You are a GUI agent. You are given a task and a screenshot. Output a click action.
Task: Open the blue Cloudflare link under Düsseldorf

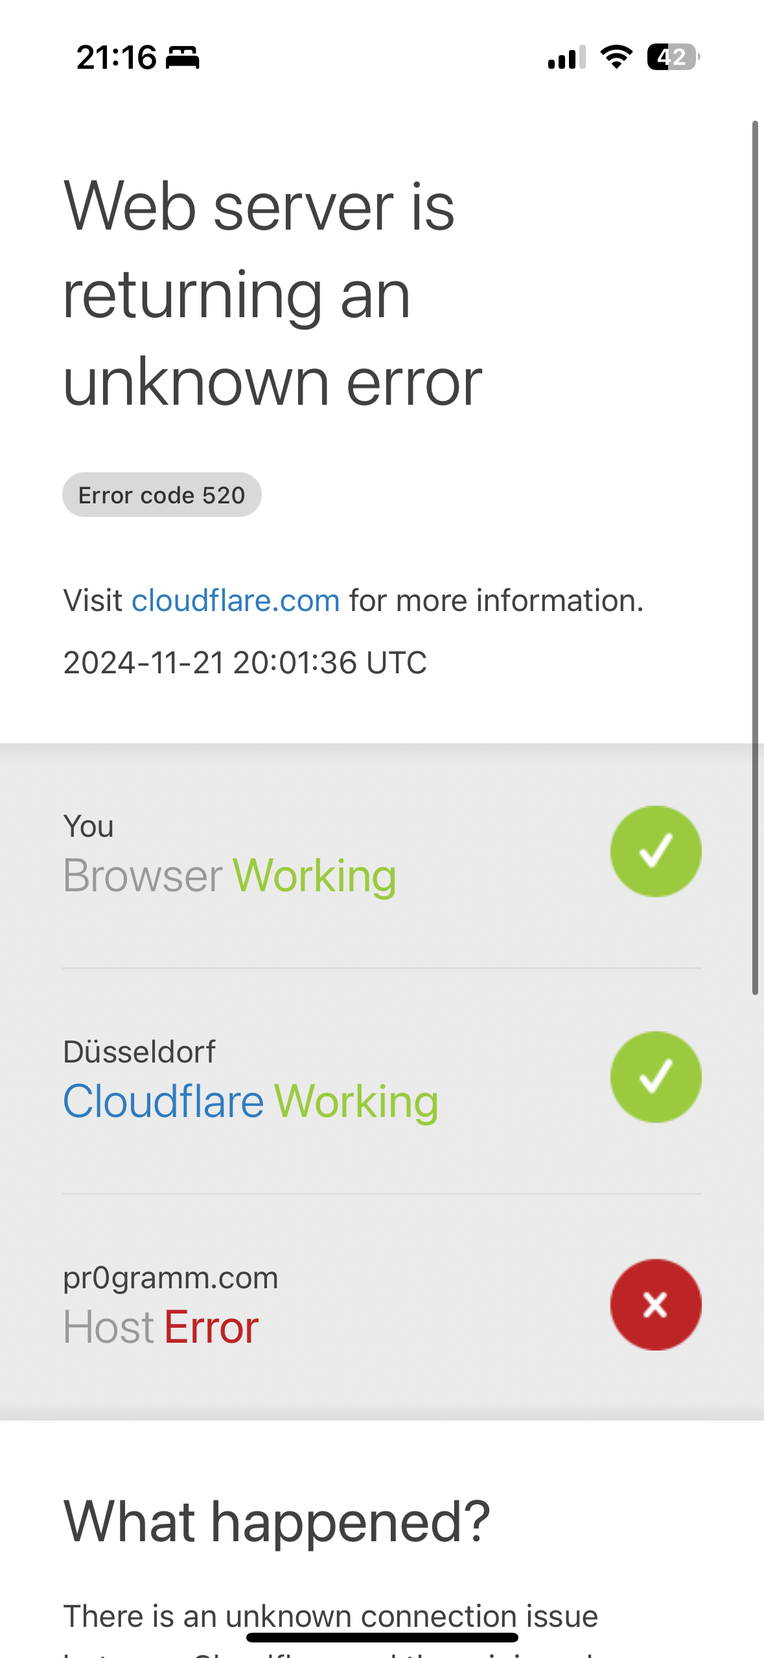pyautogui.click(x=163, y=1101)
